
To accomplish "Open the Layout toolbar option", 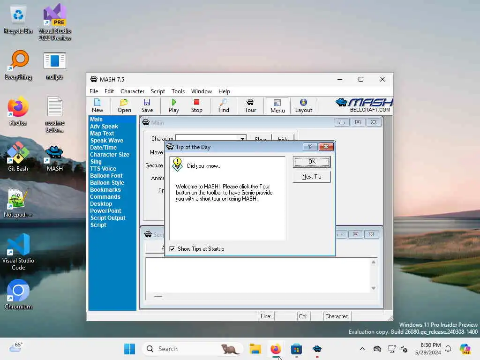I will pos(303,106).
